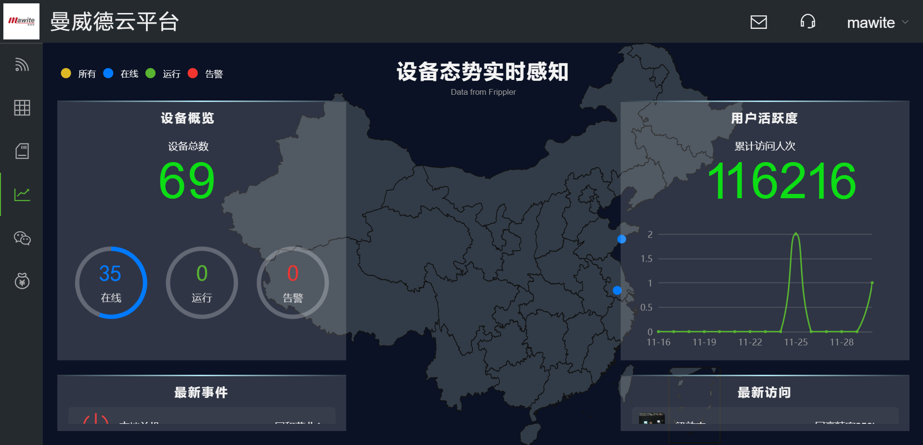The width and height of the screenshot is (923, 445).
Task: Click the 累计访问人次 number 116216
Action: (782, 181)
